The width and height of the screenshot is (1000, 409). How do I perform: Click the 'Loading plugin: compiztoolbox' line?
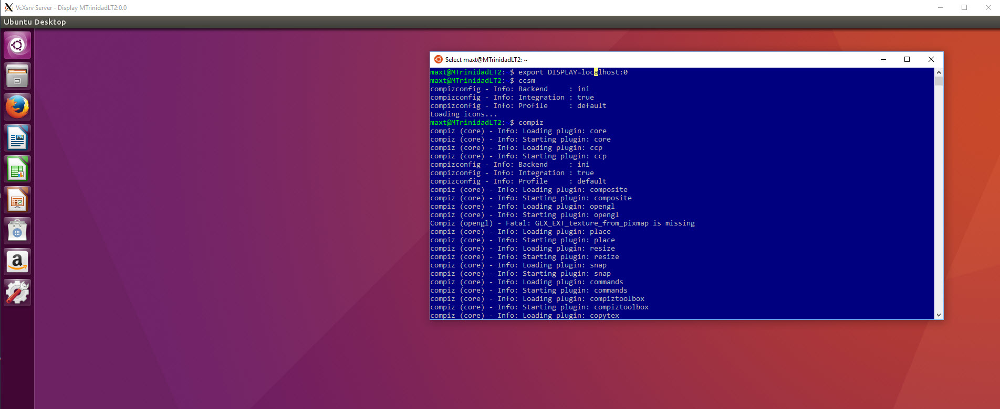pyautogui.click(x=537, y=299)
